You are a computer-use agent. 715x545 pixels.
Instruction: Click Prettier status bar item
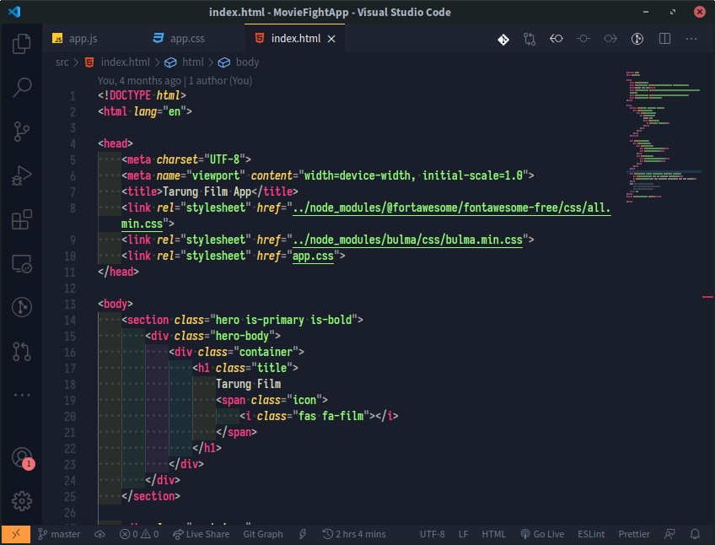tap(634, 534)
